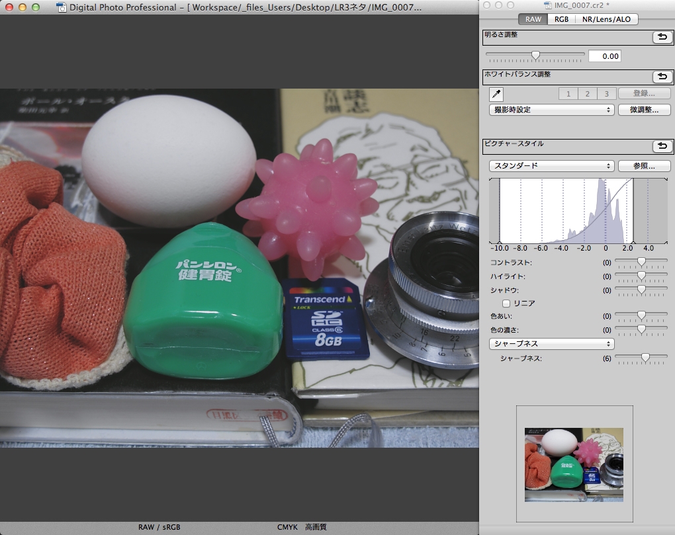Click the document icon in title bar
This screenshot has height=535, width=675.
click(x=62, y=8)
